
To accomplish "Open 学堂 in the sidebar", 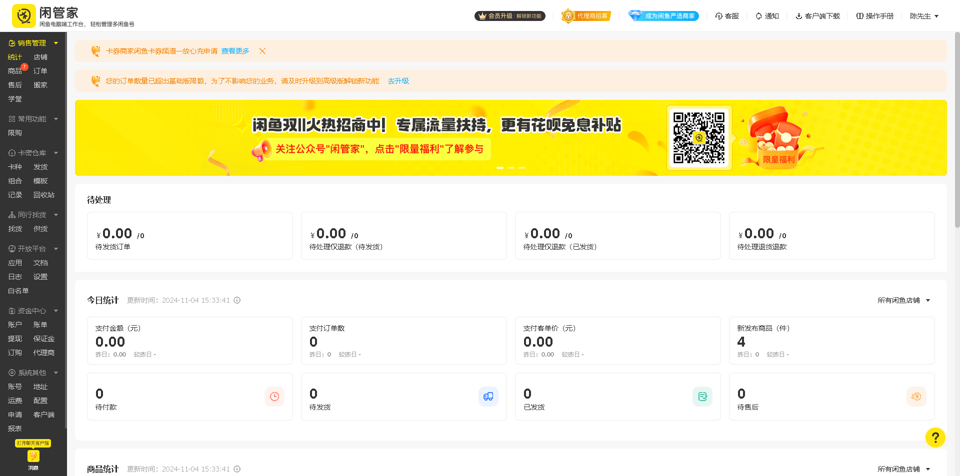I will 15,99.
